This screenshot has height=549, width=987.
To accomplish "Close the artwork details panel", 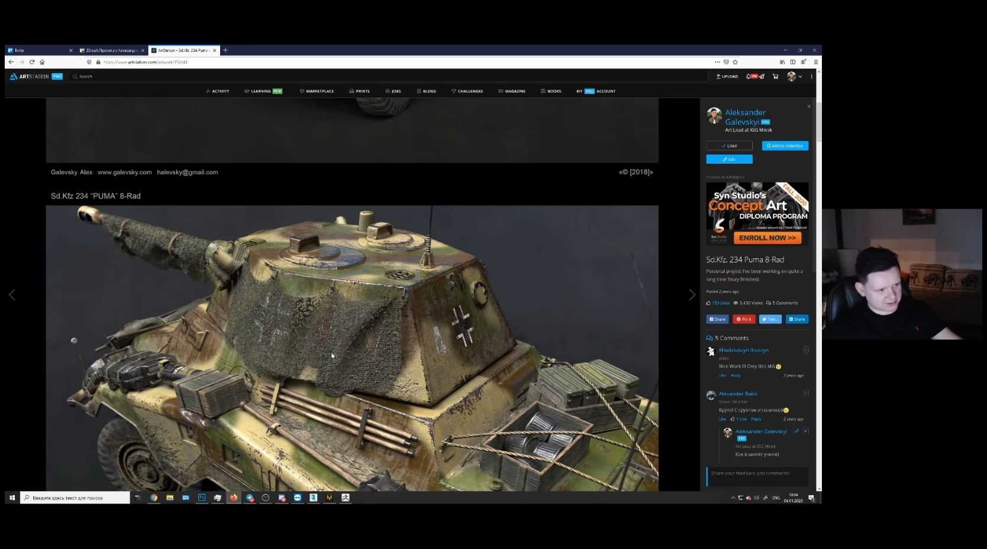I will 809,106.
